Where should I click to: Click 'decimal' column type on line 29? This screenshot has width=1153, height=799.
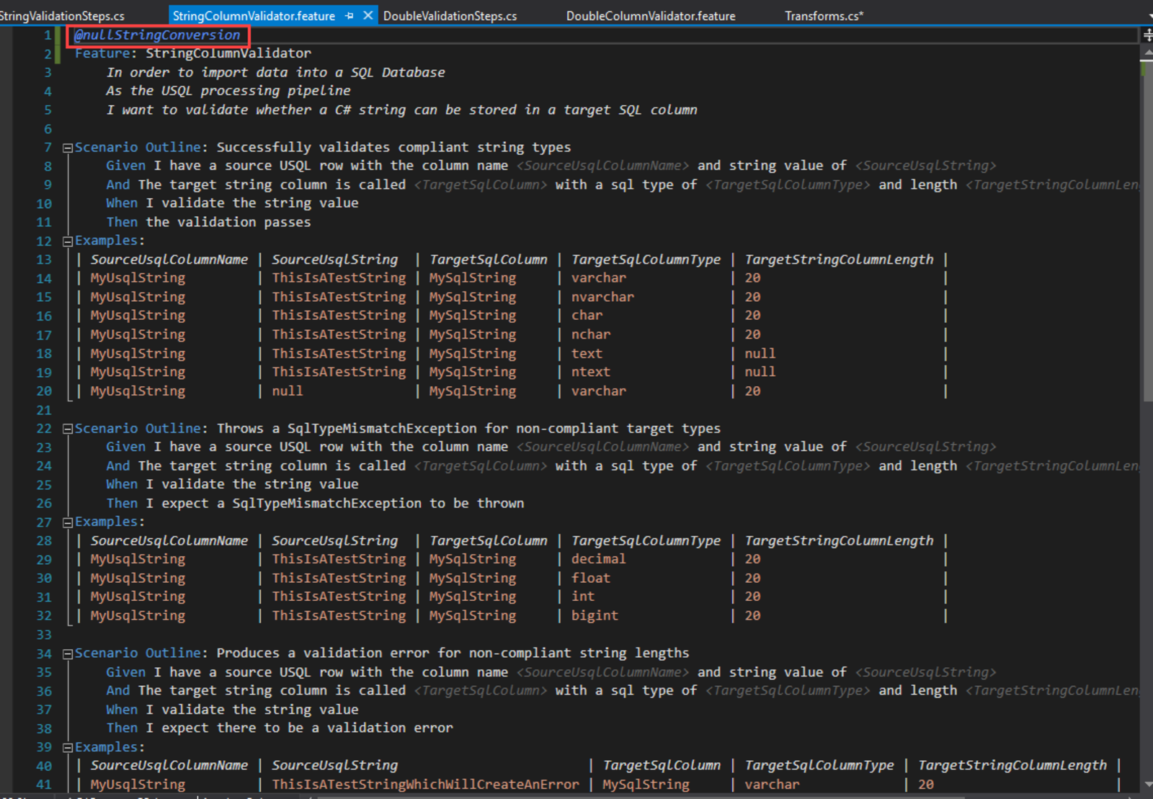(599, 559)
